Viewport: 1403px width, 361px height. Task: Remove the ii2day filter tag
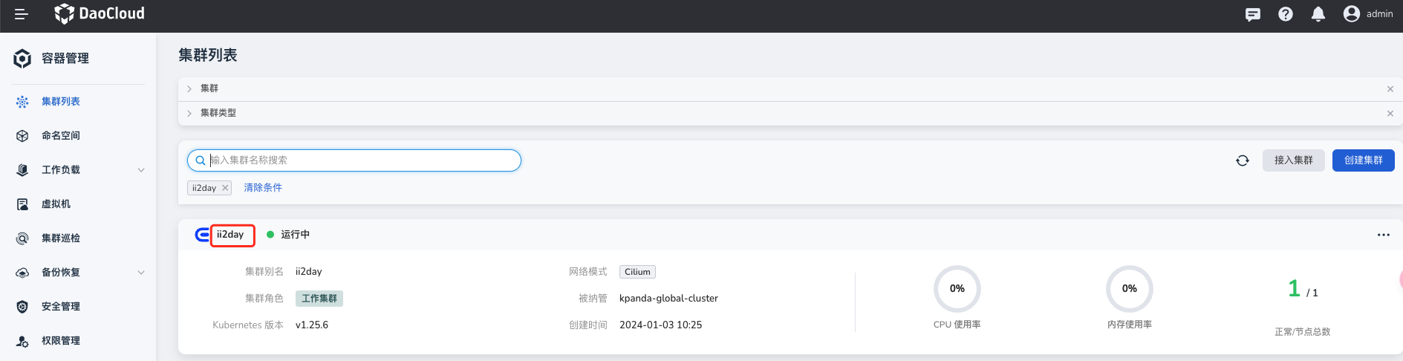tap(225, 188)
